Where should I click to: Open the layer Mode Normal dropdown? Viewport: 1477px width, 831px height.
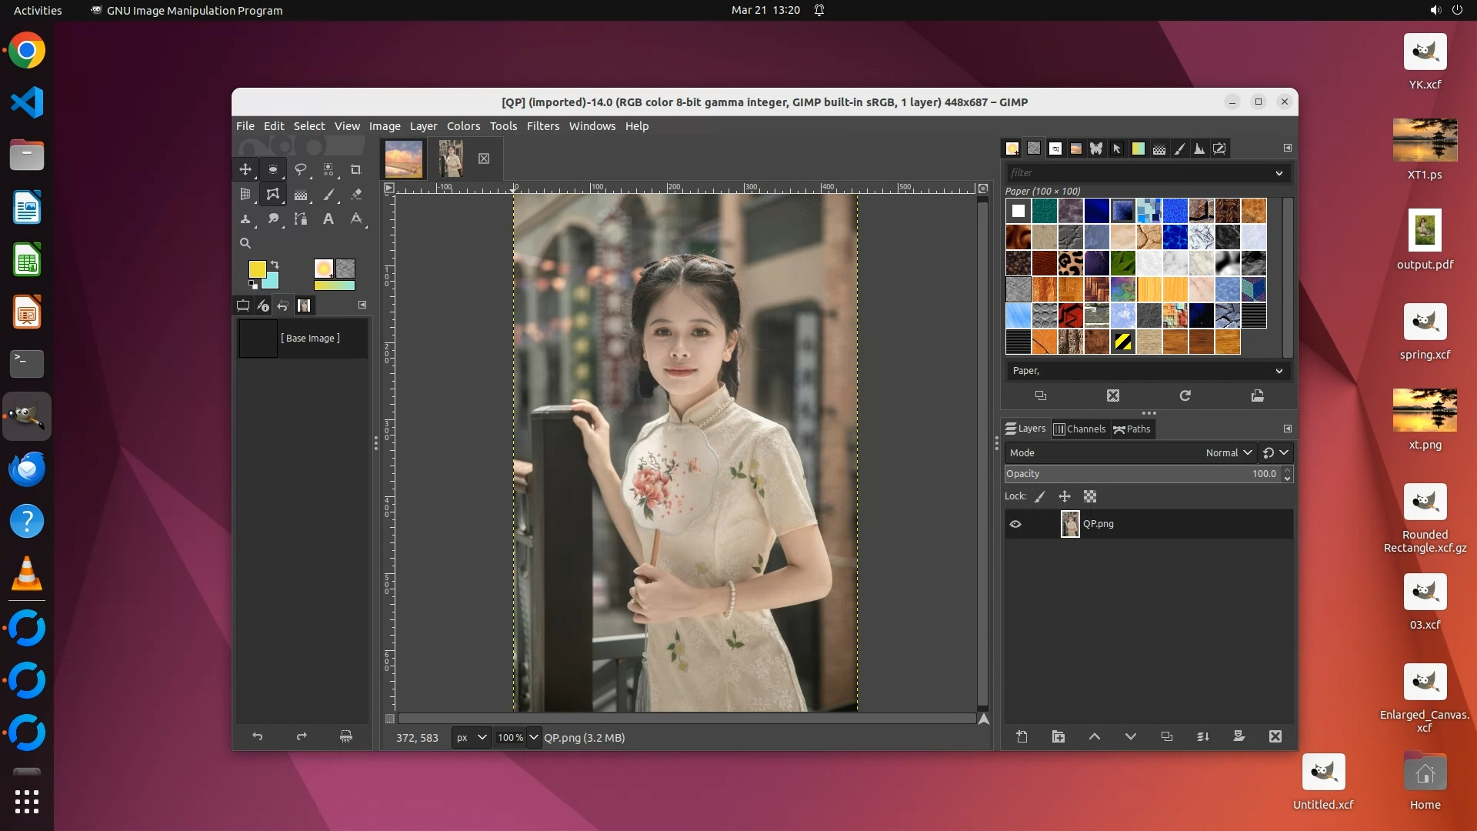(1229, 452)
